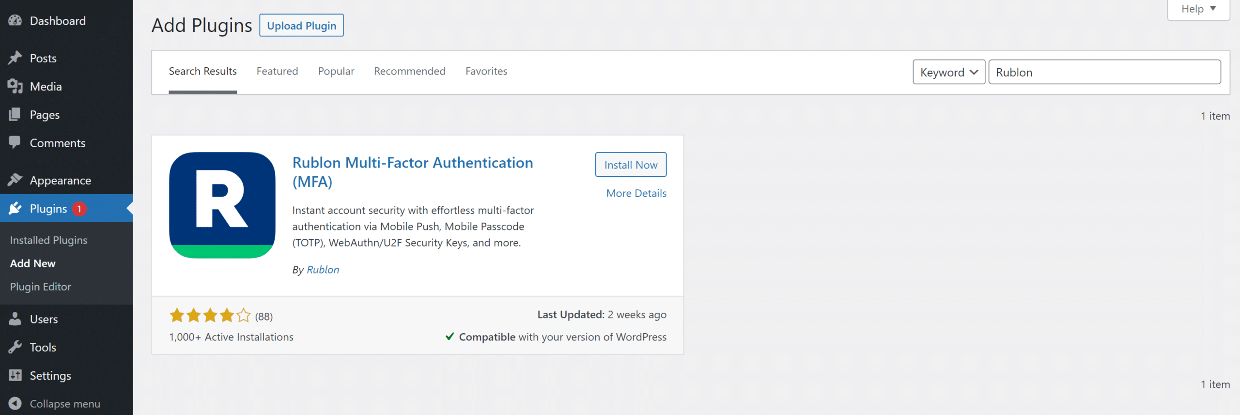Open More Details for Rublon plugin
The width and height of the screenshot is (1240, 415).
pos(636,193)
